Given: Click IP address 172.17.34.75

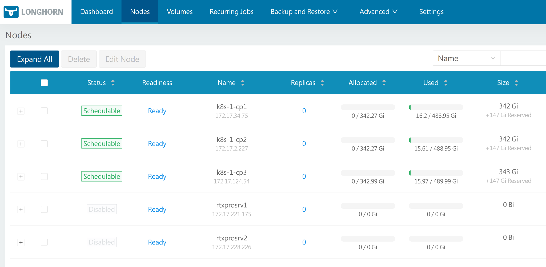Looking at the screenshot, I should pyautogui.click(x=232, y=116).
